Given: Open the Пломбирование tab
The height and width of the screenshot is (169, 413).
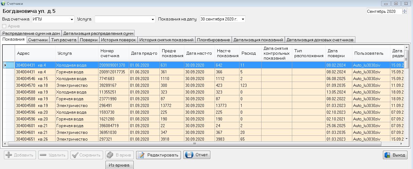Looking at the screenshot, I should tap(213, 40).
